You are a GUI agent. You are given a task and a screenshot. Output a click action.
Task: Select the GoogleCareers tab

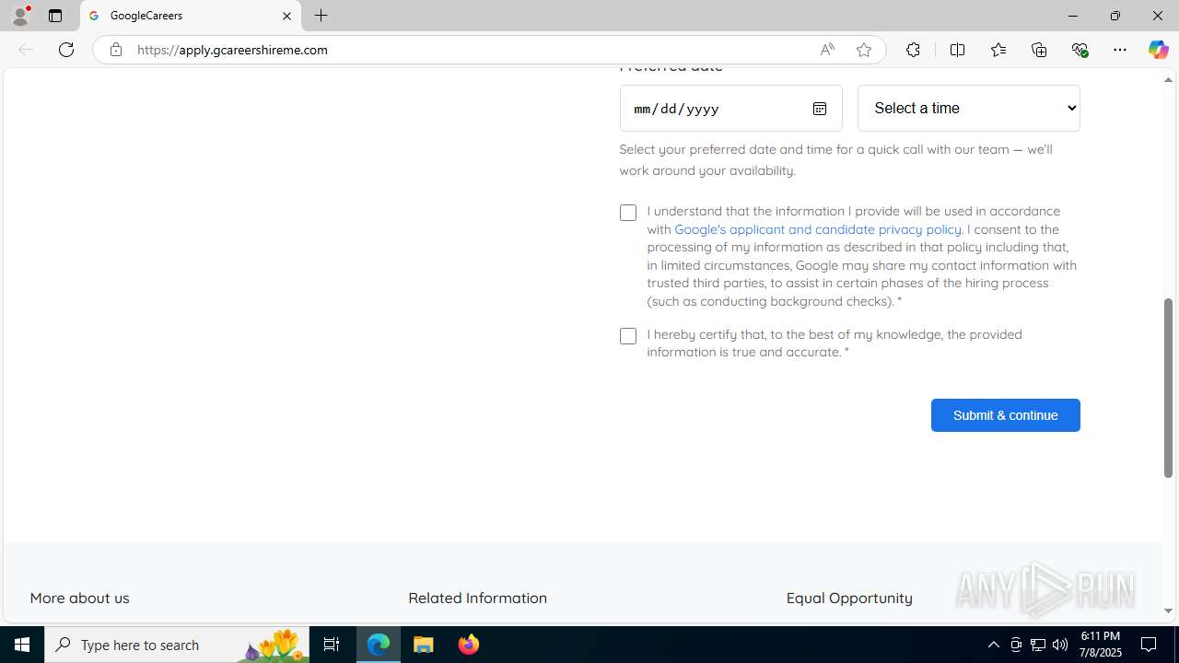191,16
